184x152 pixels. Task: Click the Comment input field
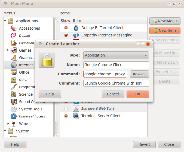point(116,83)
